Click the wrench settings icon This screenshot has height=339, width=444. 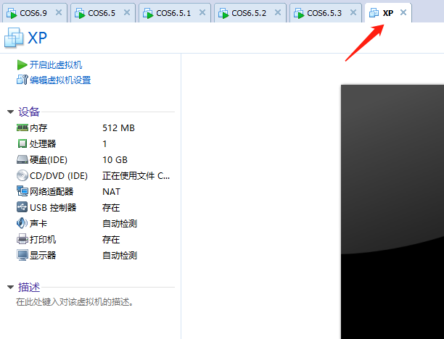[22, 80]
